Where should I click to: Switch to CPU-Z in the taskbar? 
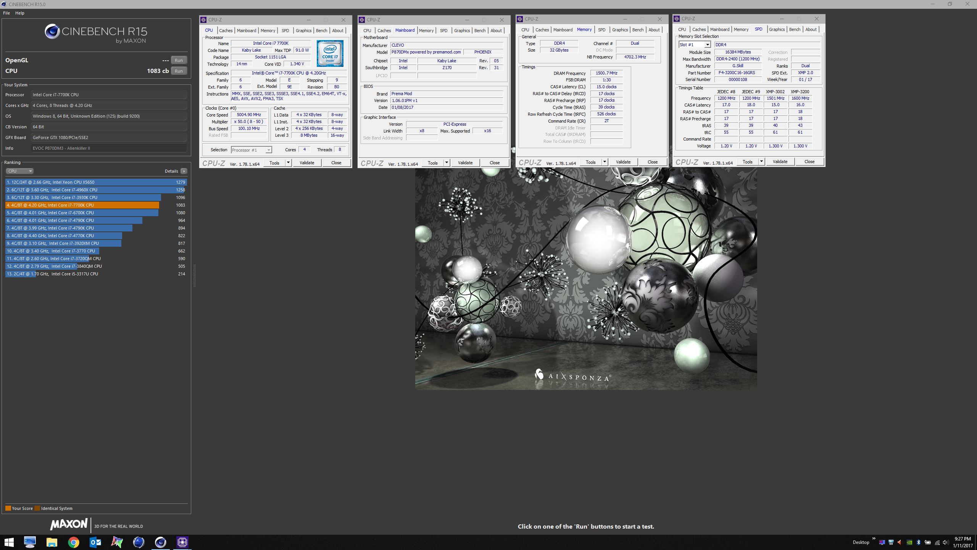point(182,542)
